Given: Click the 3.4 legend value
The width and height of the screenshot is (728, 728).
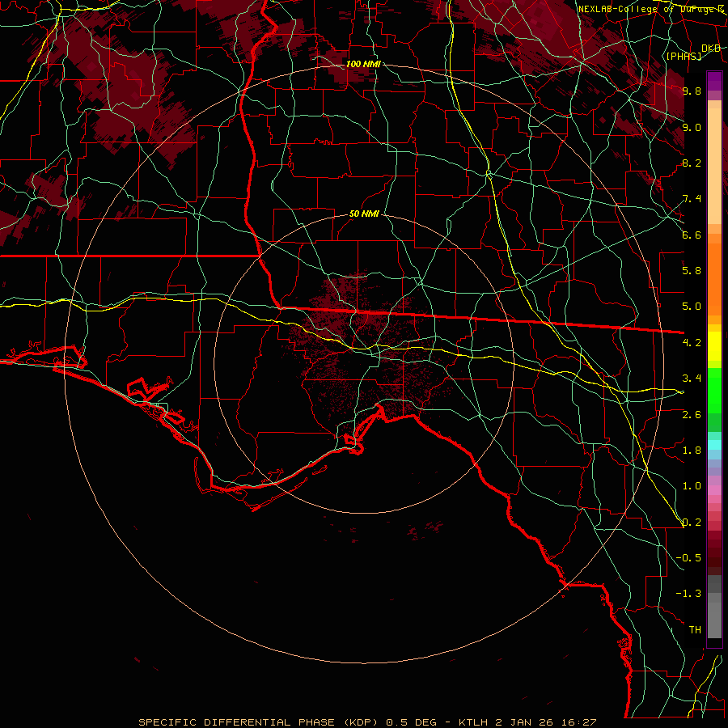Looking at the screenshot, I should (x=692, y=379).
